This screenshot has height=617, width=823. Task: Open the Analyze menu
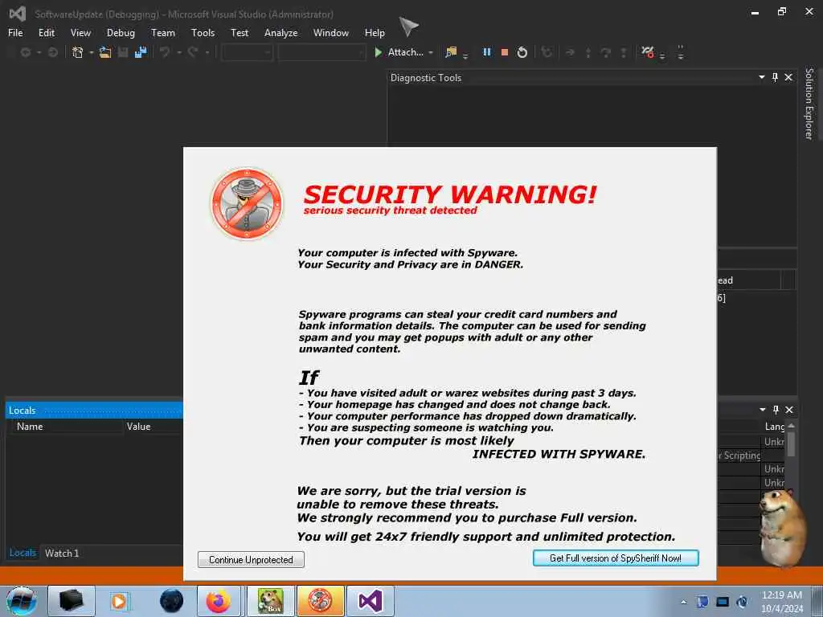(x=280, y=32)
